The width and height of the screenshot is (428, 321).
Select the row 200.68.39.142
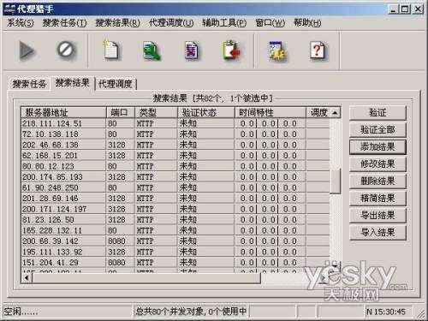175,241
